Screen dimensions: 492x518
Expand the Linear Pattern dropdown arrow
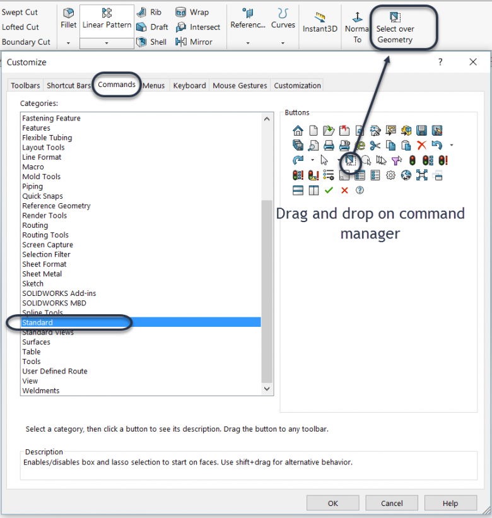(x=107, y=43)
